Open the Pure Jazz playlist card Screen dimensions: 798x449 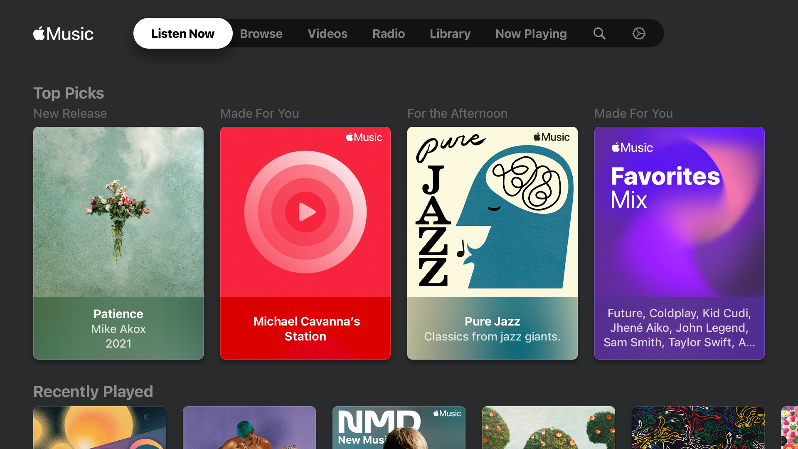(493, 233)
